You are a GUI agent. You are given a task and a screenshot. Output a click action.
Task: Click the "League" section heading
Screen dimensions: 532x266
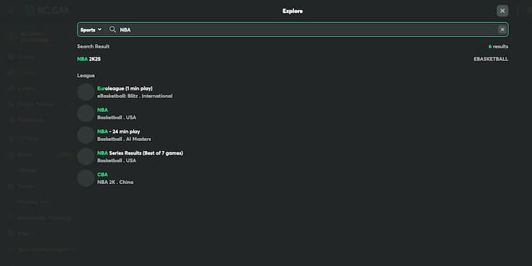(86, 75)
